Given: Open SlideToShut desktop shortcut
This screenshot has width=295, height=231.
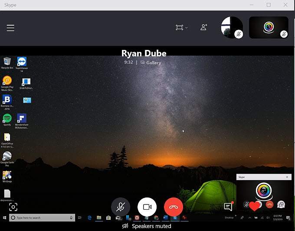Looking at the screenshot, I should click(26, 84).
